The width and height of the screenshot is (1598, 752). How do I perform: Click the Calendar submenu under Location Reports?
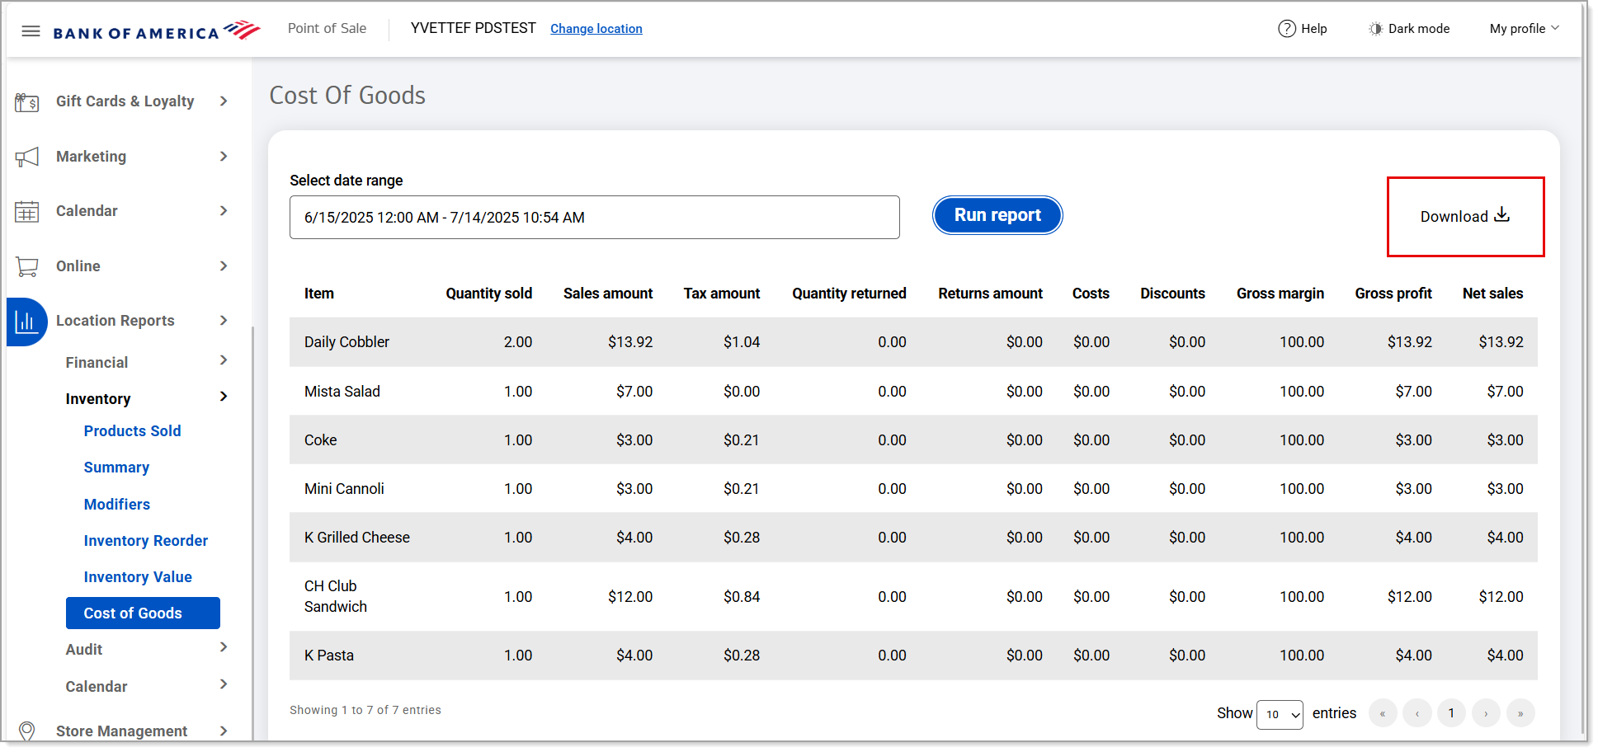(x=97, y=687)
